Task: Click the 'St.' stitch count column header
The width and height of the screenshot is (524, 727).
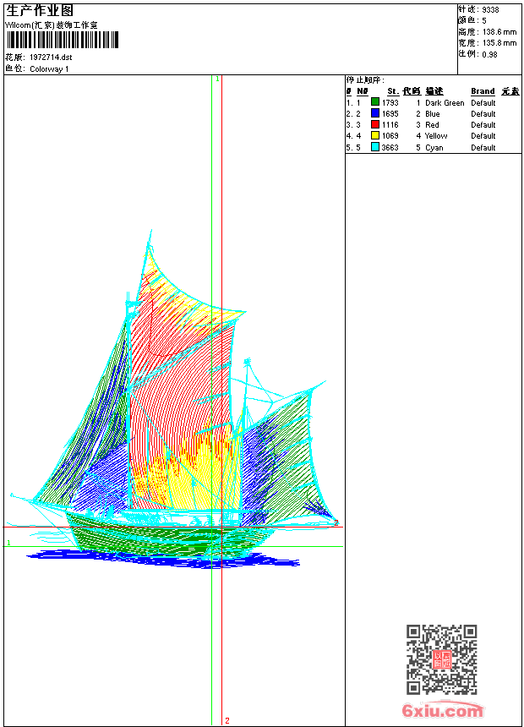Action: 392,91
